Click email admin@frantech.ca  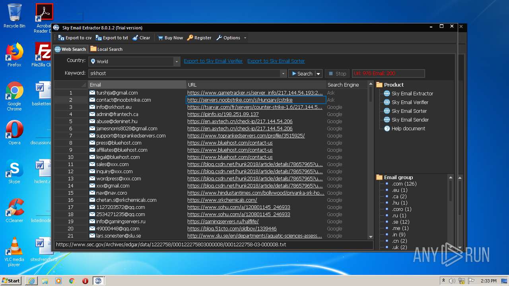pyautogui.click(x=117, y=114)
